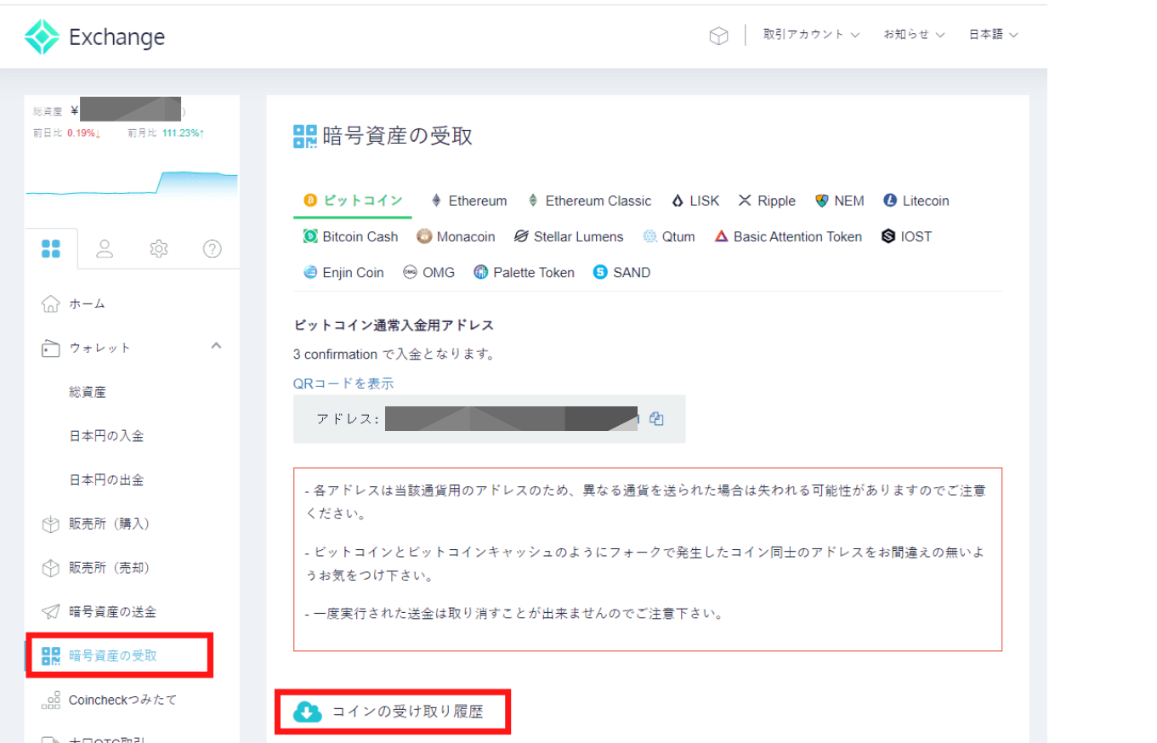Image resolution: width=1157 pixels, height=743 pixels.
Task: Open the cube icon in header
Action: click(718, 36)
